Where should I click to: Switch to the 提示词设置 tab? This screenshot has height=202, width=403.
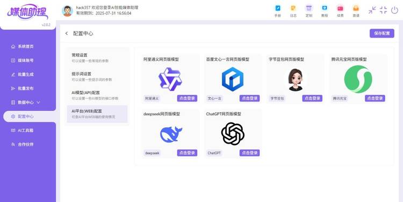pos(97,76)
